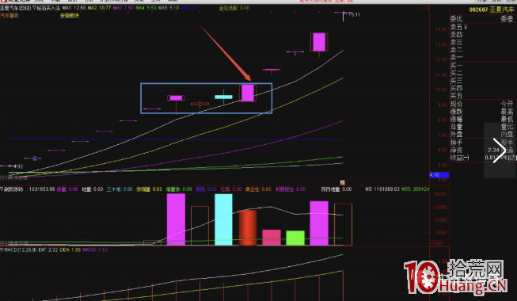Click the hollow orange volume bar at far right

343,224
